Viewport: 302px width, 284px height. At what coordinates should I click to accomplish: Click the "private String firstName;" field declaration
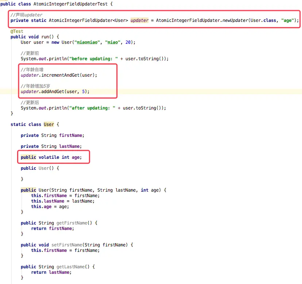[53, 135]
